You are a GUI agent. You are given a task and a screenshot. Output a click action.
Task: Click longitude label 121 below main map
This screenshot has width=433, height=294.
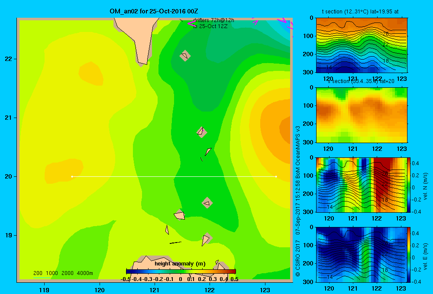155,290
